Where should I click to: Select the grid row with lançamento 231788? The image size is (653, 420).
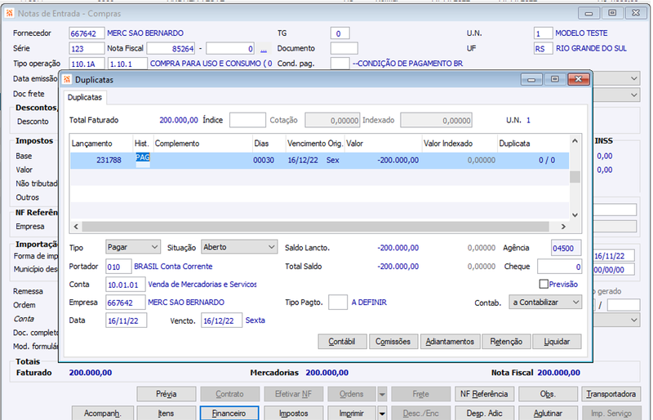(x=319, y=161)
